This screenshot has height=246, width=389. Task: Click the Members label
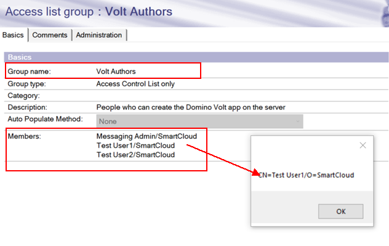[x=25, y=136]
